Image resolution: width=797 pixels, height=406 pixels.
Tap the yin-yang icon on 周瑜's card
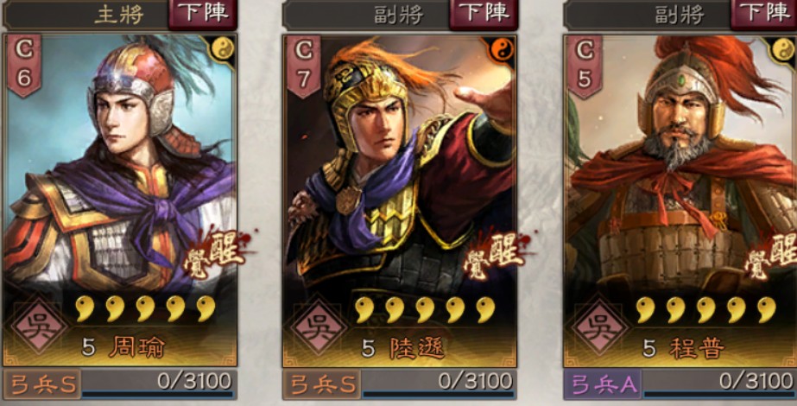tap(222, 49)
